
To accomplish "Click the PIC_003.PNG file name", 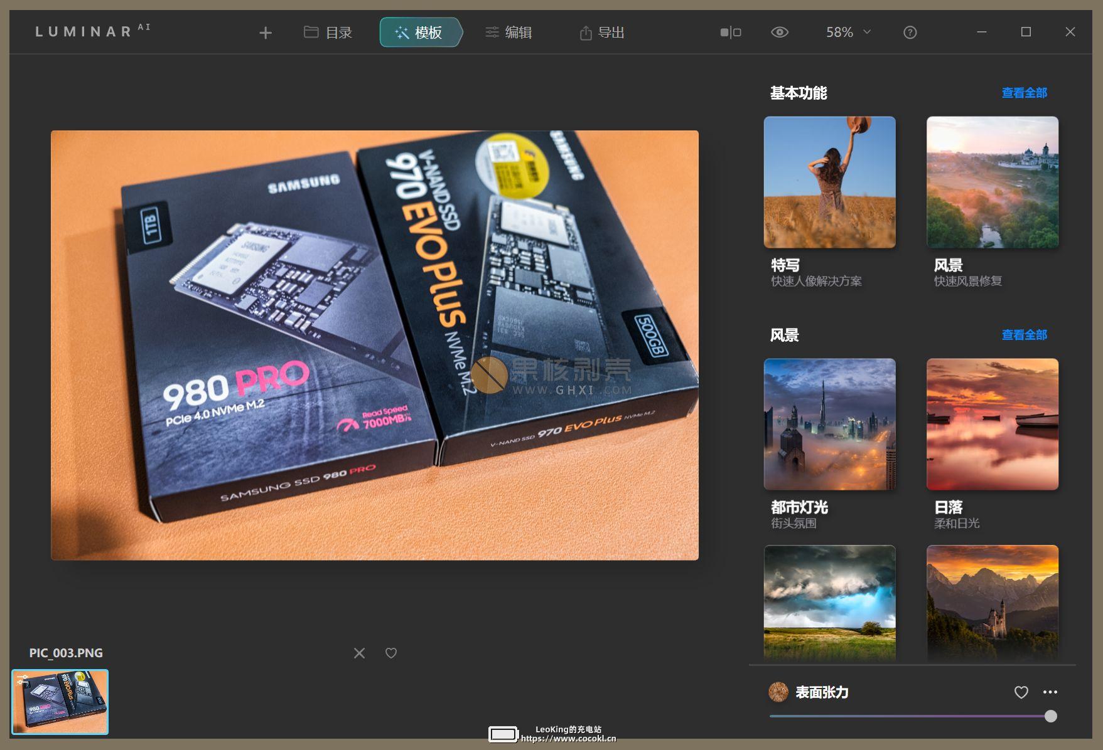I will [x=66, y=653].
